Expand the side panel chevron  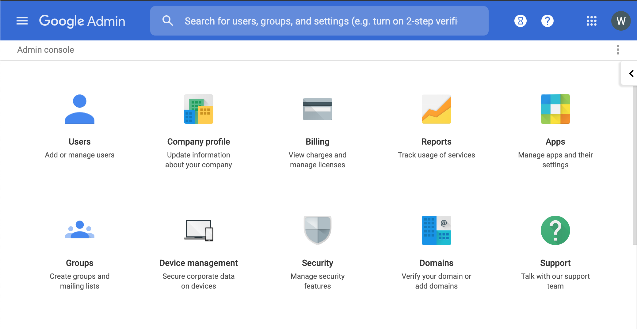(631, 74)
